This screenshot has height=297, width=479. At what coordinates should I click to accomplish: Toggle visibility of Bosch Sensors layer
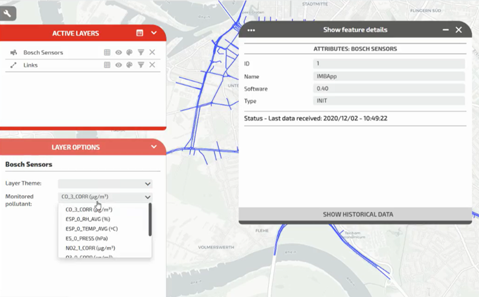(118, 52)
